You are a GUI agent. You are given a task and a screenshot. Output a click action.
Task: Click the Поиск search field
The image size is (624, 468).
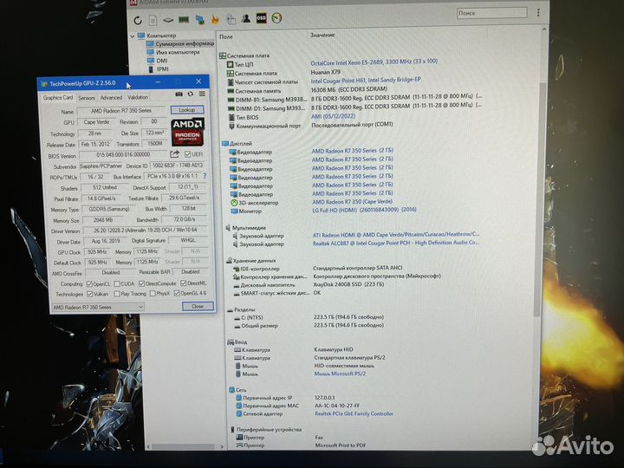pos(492,13)
